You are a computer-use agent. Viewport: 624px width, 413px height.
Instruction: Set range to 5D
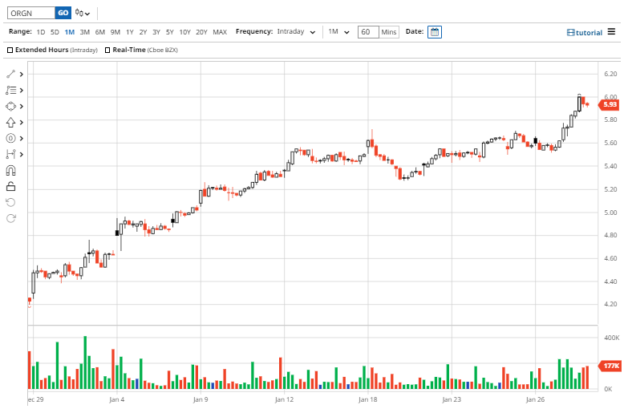tap(55, 32)
